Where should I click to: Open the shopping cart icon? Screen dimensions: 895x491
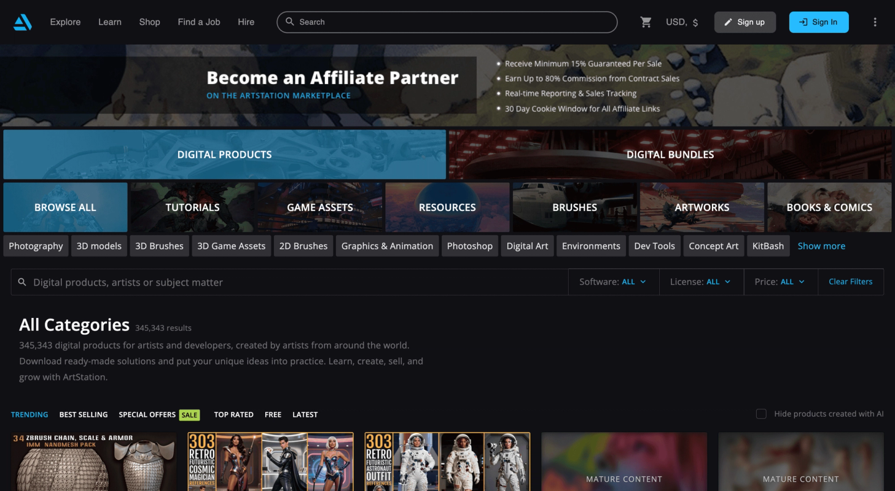(646, 22)
